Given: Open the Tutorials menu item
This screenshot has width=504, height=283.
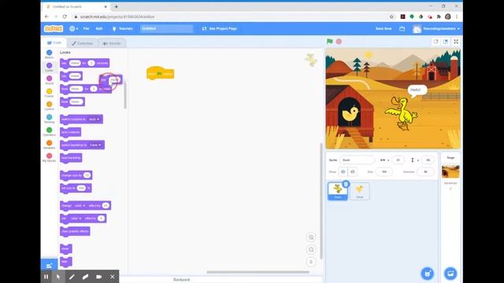Looking at the screenshot, I should point(122,28).
